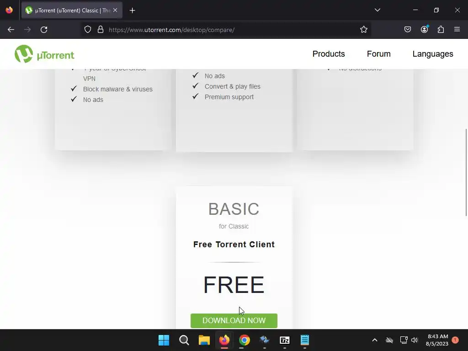
Task: Click the green DOWNLOAD NOW button
Action: coord(234,320)
